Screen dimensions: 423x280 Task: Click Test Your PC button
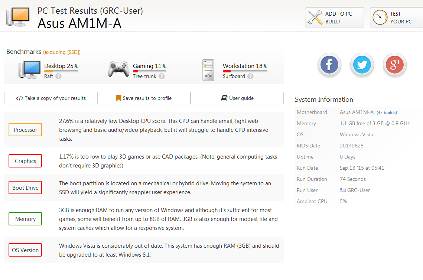[x=397, y=17]
